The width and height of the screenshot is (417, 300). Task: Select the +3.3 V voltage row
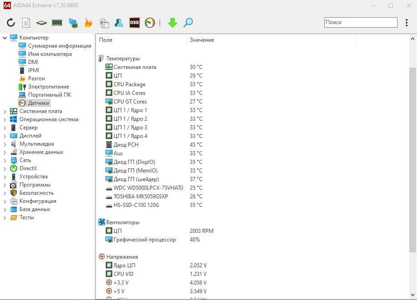coord(156,283)
